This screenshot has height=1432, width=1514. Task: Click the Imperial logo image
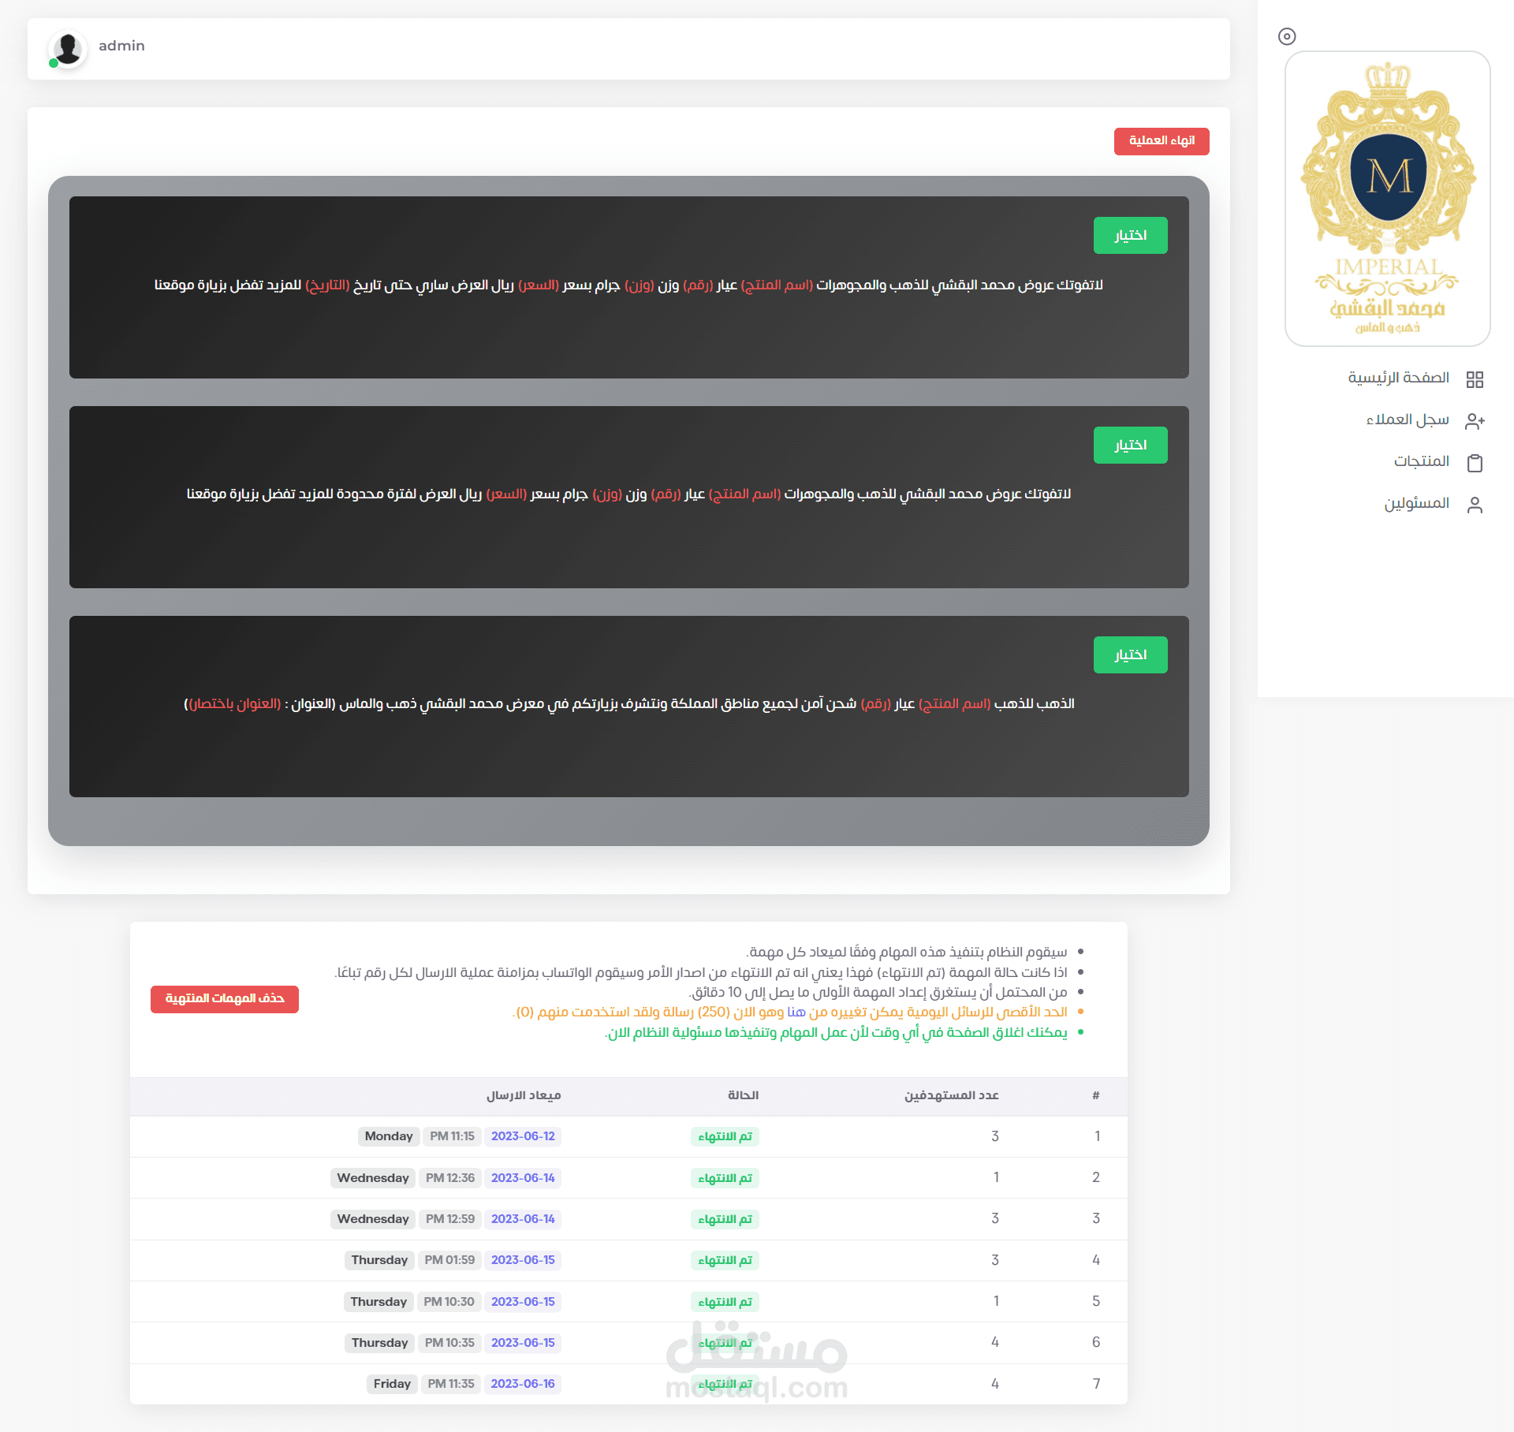pos(1387,199)
